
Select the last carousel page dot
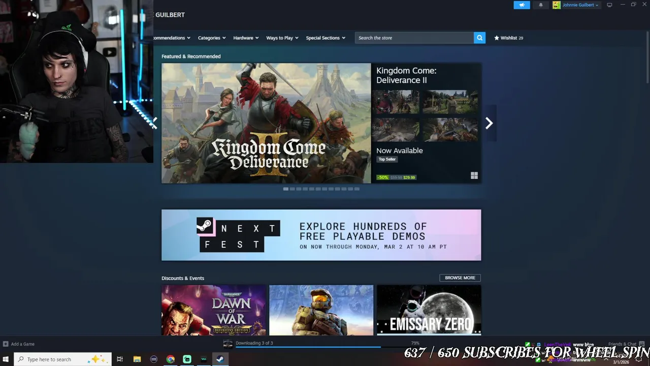pos(357,189)
